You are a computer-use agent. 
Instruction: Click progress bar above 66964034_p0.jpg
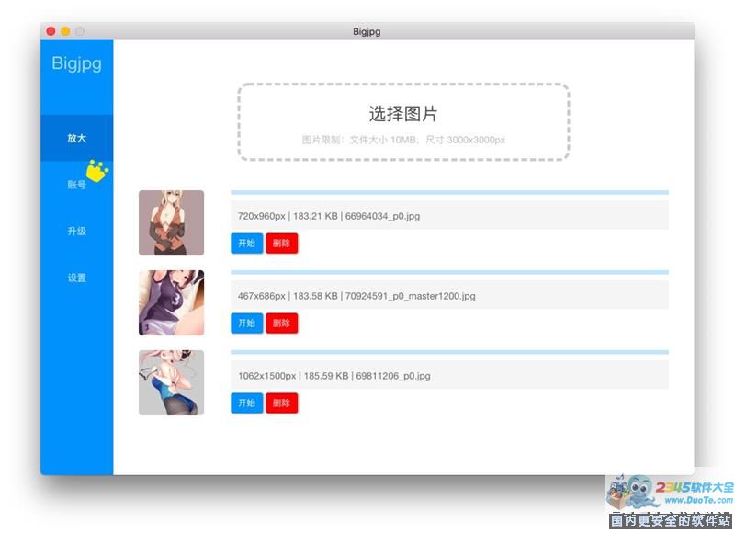click(x=449, y=193)
